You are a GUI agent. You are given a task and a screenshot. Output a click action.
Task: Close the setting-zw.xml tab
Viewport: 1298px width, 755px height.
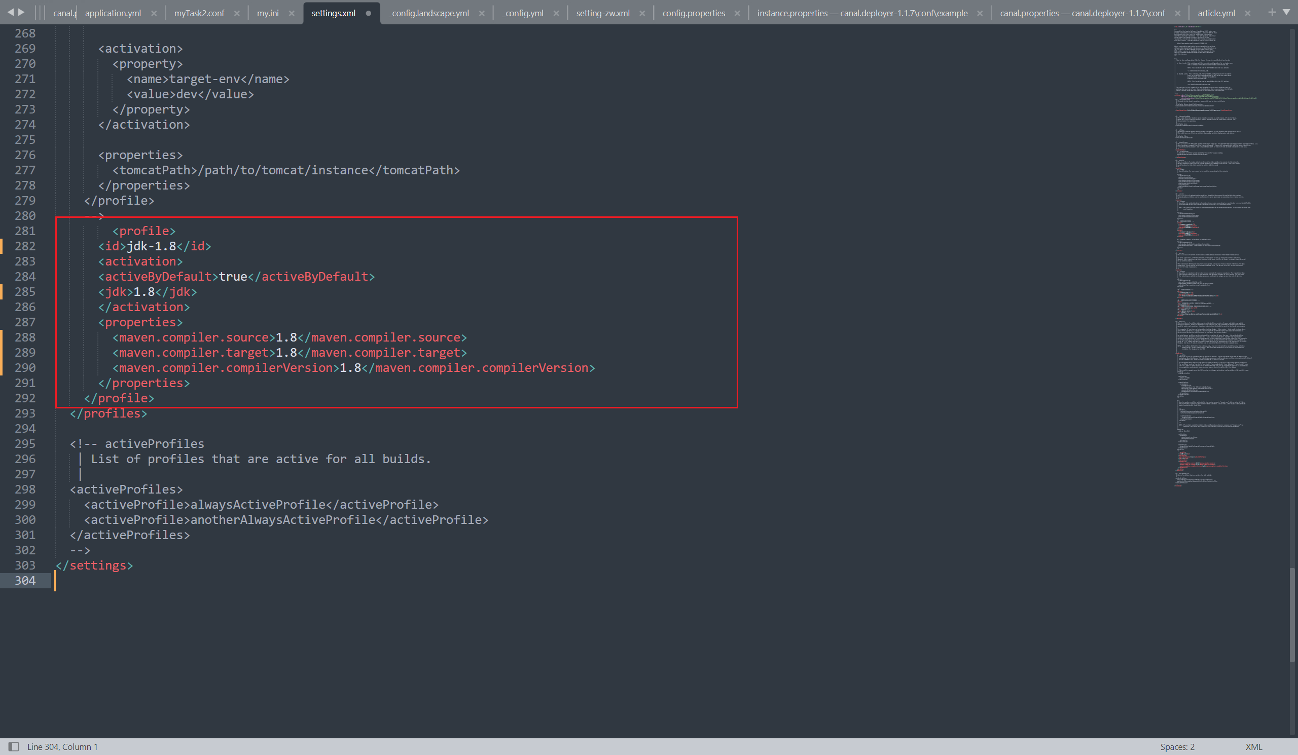click(x=642, y=13)
